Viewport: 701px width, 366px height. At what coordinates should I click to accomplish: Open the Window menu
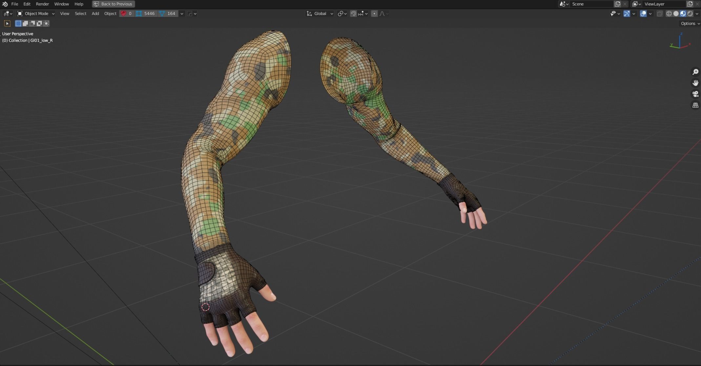click(61, 4)
